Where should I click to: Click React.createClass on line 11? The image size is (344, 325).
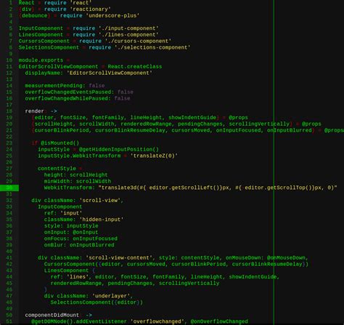click(x=135, y=66)
